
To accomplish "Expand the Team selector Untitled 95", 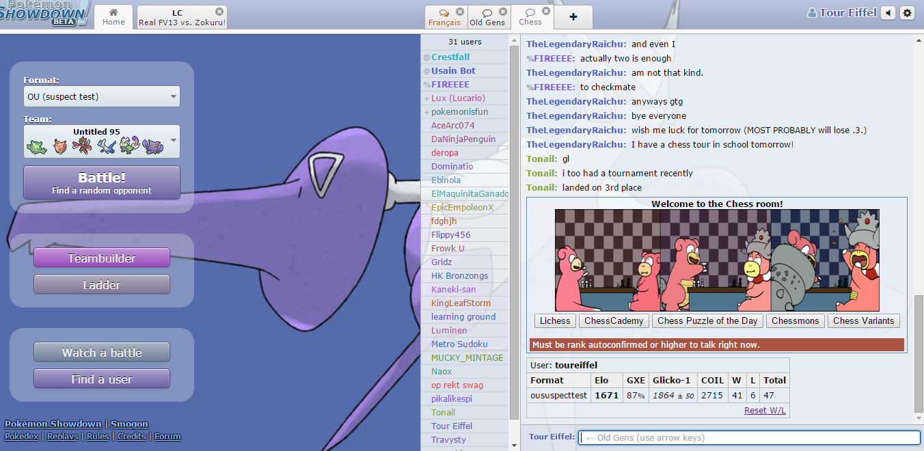I will pyautogui.click(x=102, y=141).
